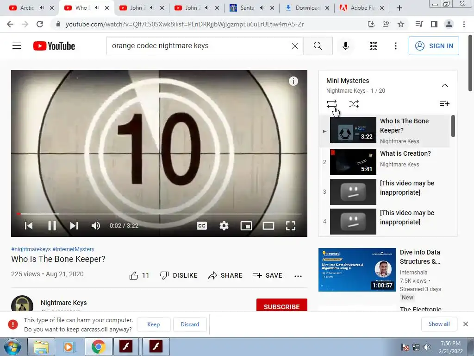This screenshot has height=356, width=474.
Task: Click SAVE to playlist button
Action: pyautogui.click(x=267, y=275)
